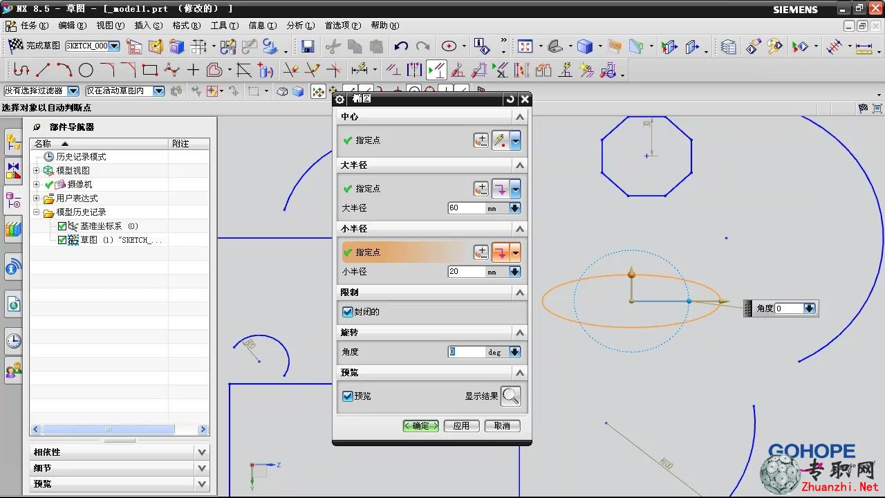Select the Fillet sketch tool
The height and width of the screenshot is (498, 885).
(x=107, y=70)
